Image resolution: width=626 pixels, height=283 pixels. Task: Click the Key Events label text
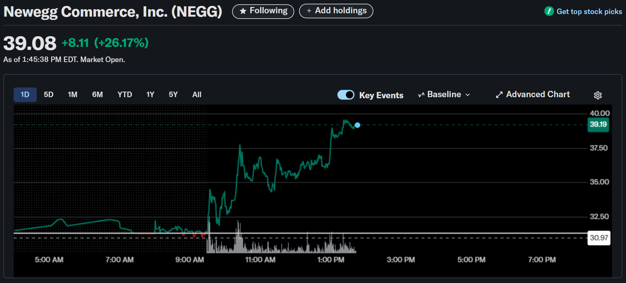381,95
